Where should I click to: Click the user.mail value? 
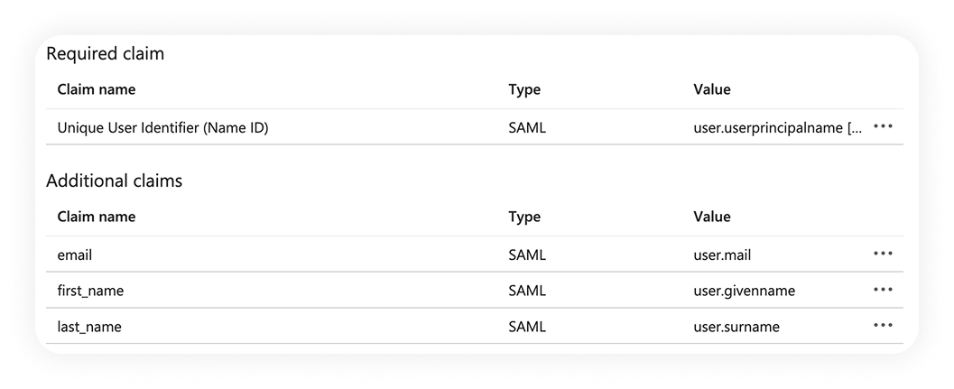point(722,255)
